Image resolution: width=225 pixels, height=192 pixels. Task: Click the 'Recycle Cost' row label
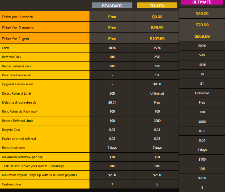[11, 130]
